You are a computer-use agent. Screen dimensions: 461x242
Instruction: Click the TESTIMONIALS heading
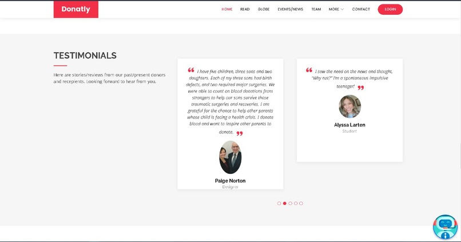tap(85, 55)
